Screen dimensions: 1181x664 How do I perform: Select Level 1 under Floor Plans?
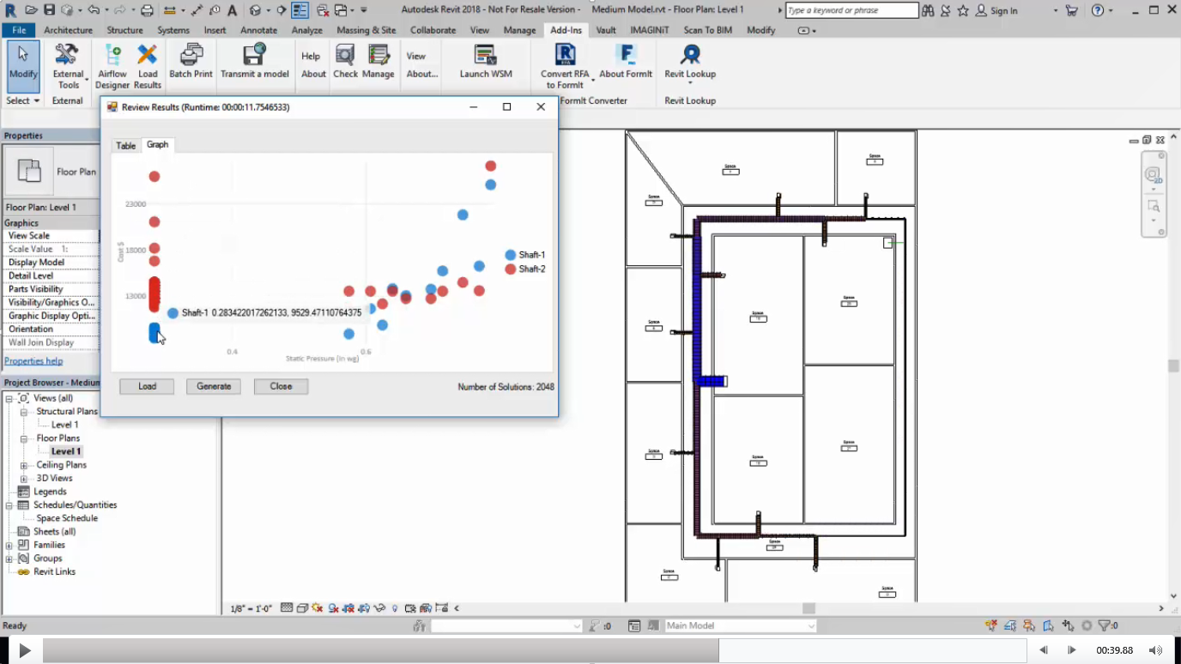[x=65, y=451]
